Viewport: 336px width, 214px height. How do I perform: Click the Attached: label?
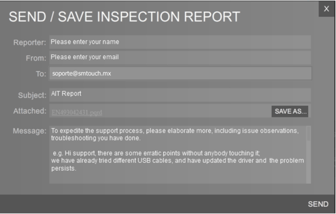coord(30,111)
